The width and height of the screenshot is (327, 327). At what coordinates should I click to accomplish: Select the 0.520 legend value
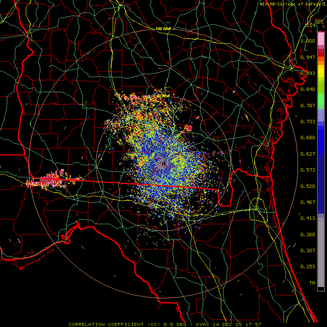click(x=308, y=186)
